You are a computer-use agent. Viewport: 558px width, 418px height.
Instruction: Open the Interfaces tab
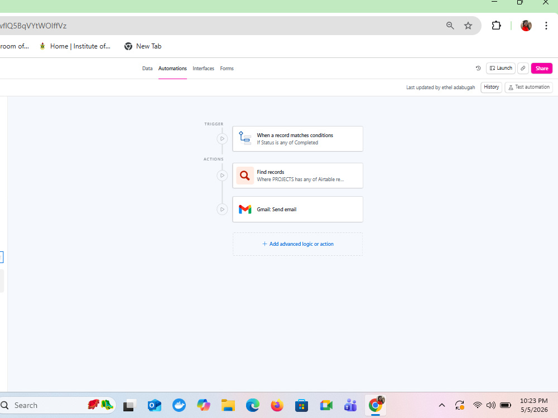click(x=203, y=68)
